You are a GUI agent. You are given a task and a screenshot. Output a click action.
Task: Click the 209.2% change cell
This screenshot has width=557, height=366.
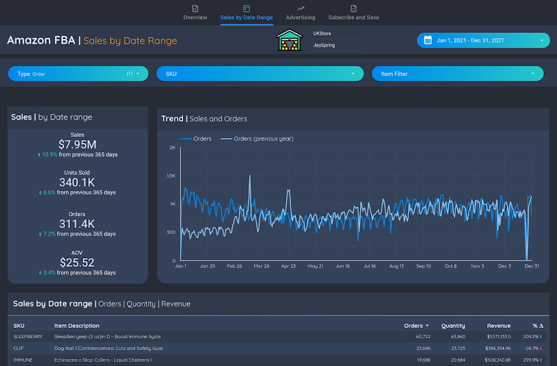[532, 337]
